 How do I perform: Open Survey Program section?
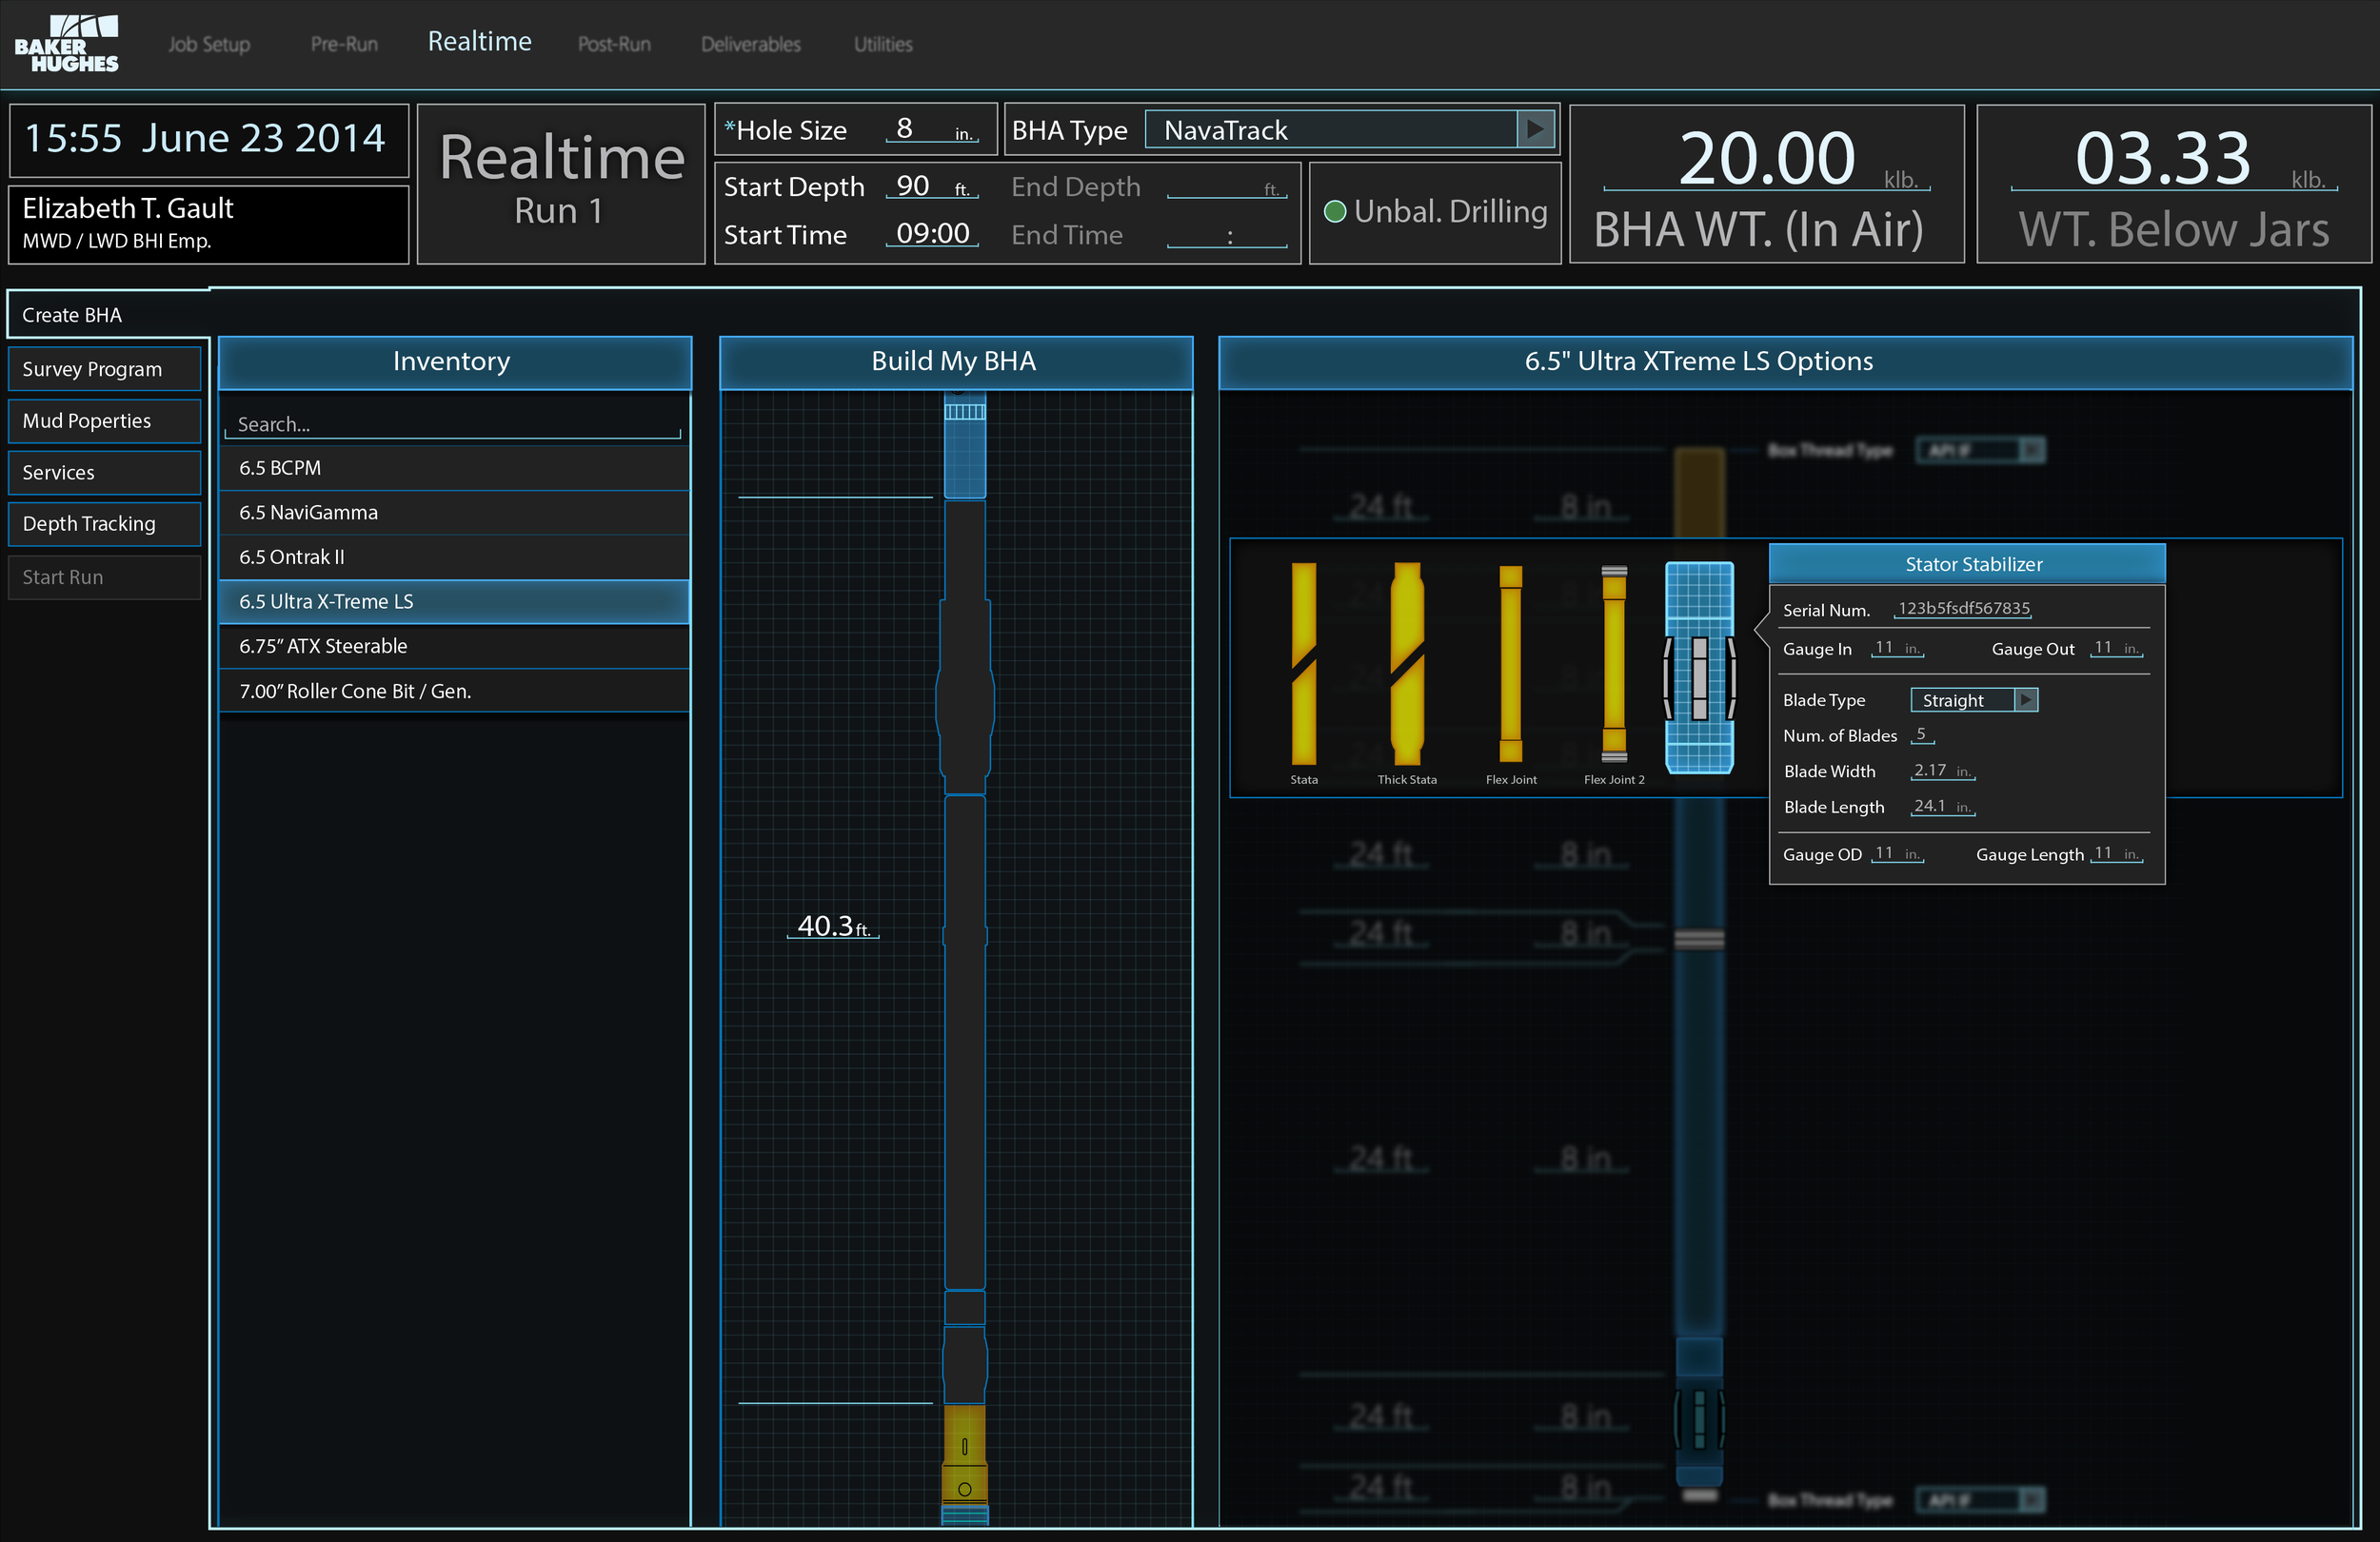click(x=104, y=369)
